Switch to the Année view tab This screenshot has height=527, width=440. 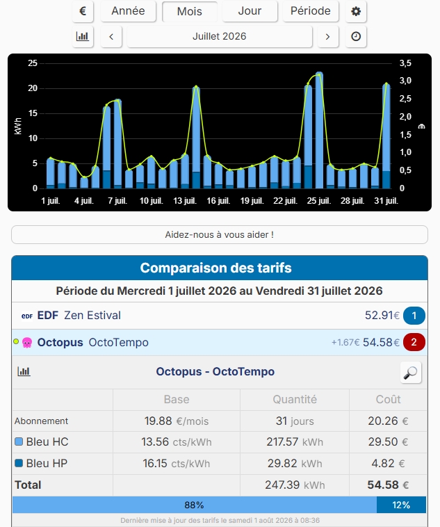(x=128, y=11)
